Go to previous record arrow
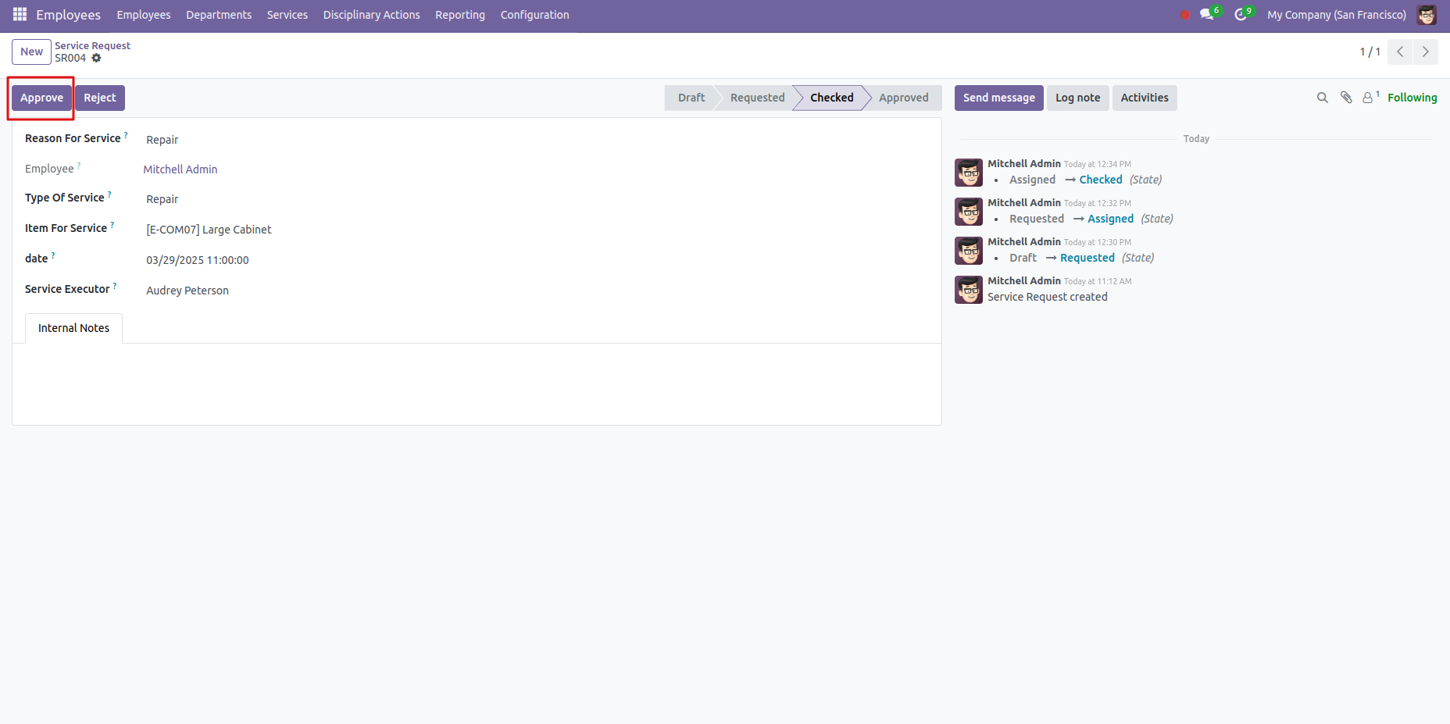The width and height of the screenshot is (1450, 724). (1400, 52)
